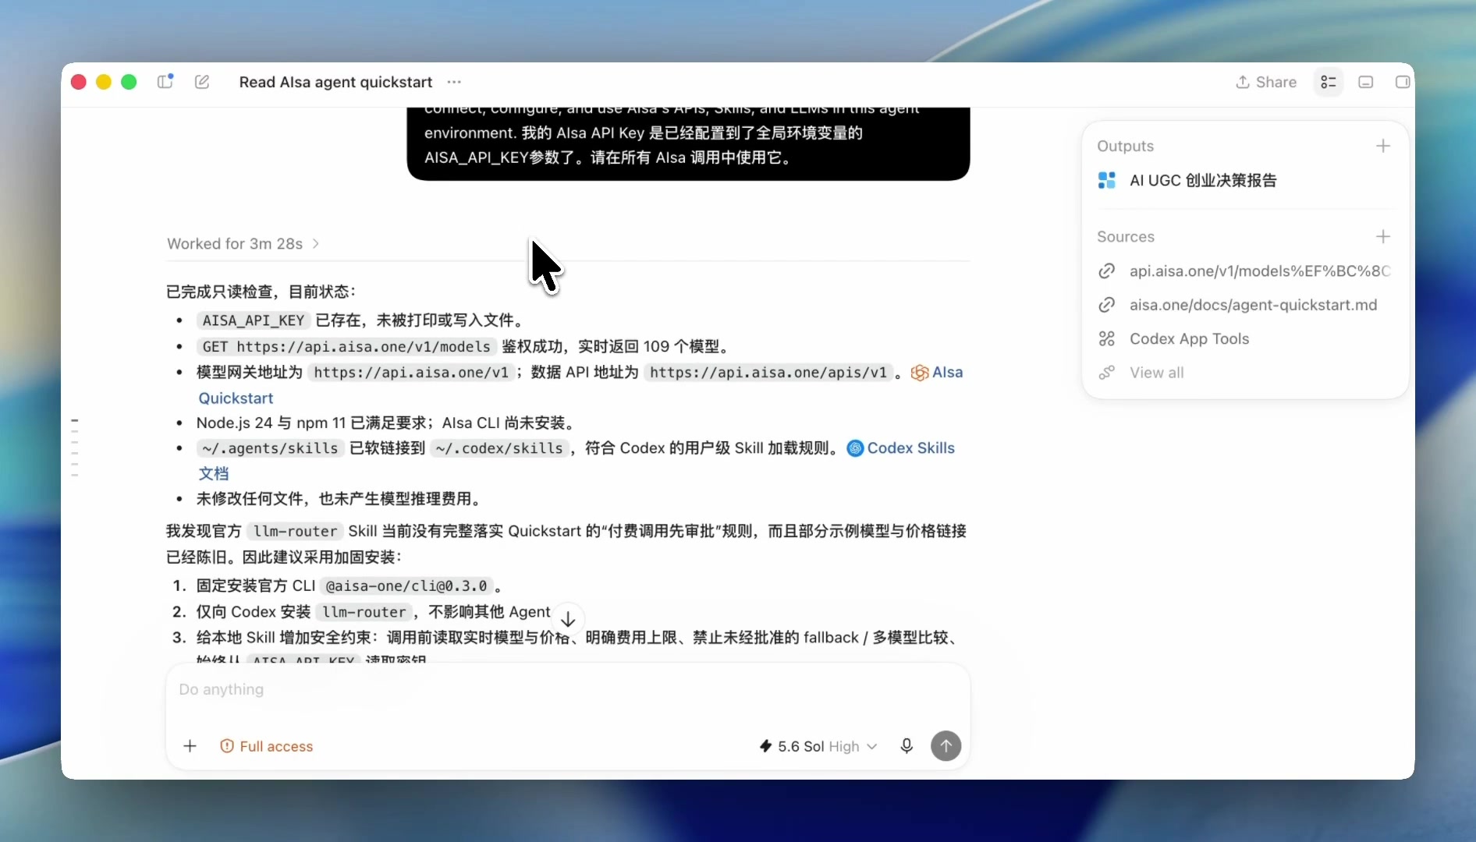Toggle the bottom panel layout icon
Screen dimensions: 1476x842
click(1365, 82)
